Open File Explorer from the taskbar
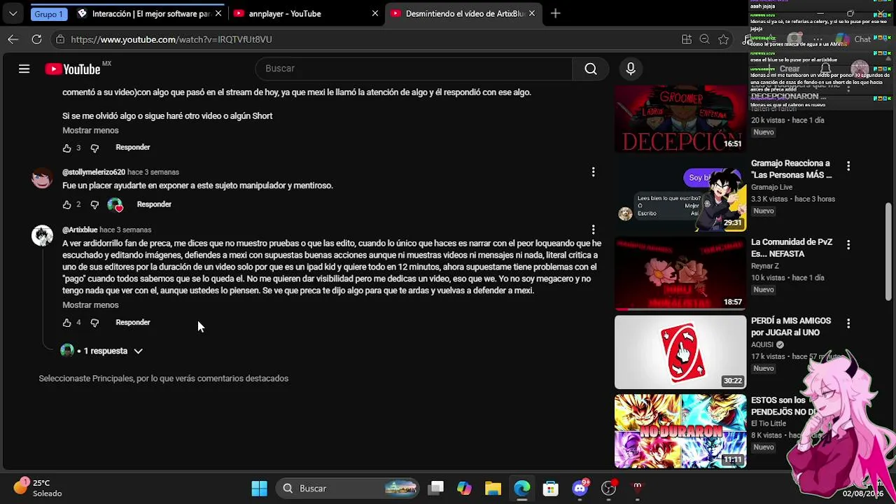Viewport: 896px width, 504px height. pos(493,488)
